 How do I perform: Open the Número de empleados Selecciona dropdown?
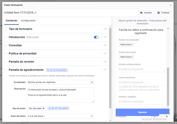(x=126, y=44)
